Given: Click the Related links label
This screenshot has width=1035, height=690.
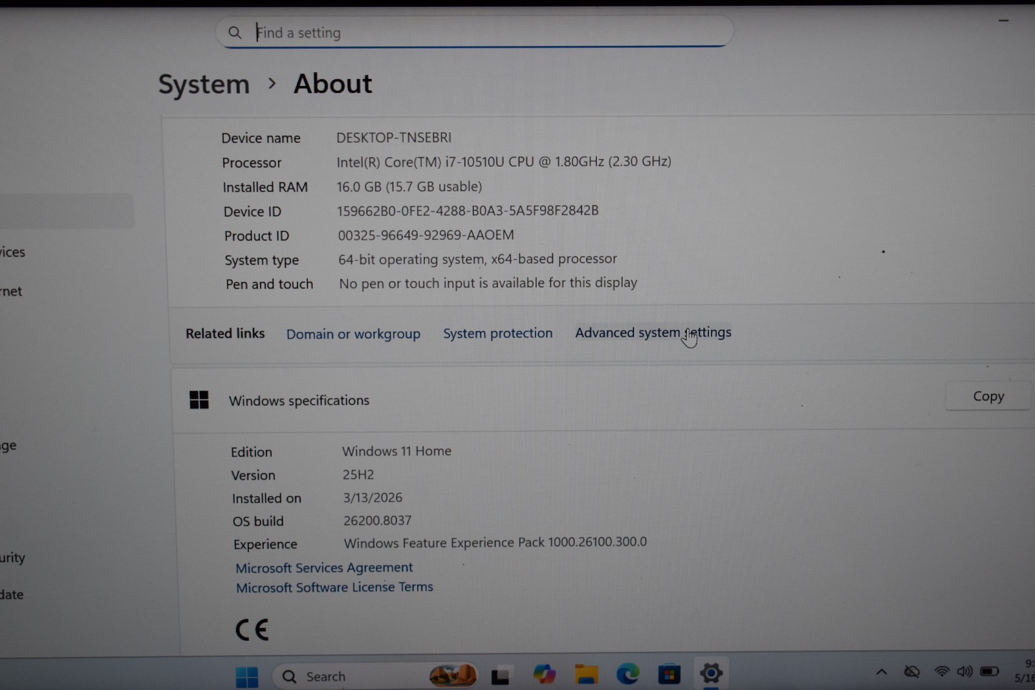Looking at the screenshot, I should (x=225, y=333).
